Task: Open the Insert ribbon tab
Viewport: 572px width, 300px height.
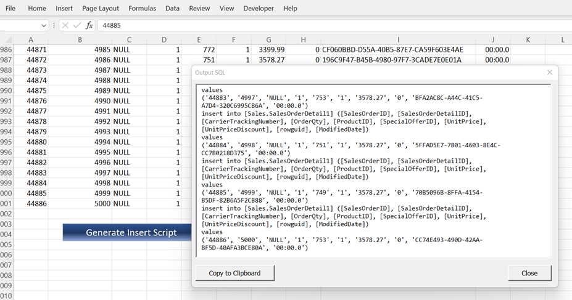Action: [64, 8]
